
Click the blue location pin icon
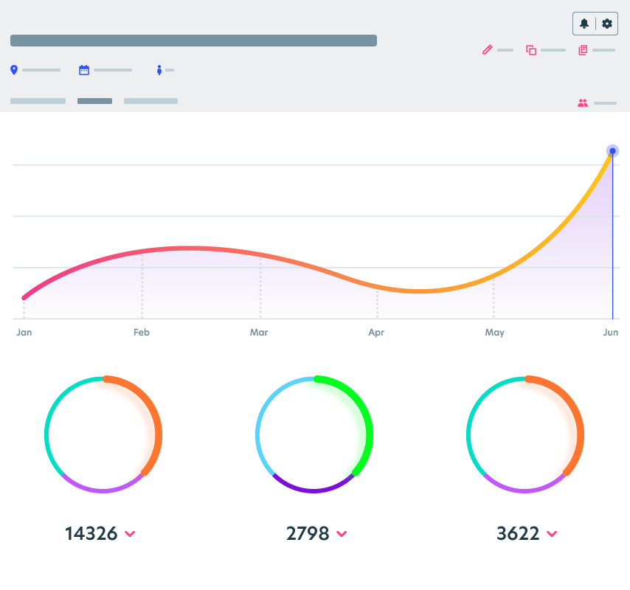click(14, 70)
